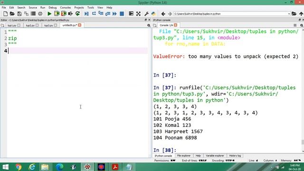Stop the current console command
304x171 pixels.
pos(295,25)
